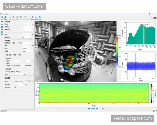This screenshot has height=125, width=157.
Task: Open the Settings gear in left sidebar
Action: click(x=2, y=28)
